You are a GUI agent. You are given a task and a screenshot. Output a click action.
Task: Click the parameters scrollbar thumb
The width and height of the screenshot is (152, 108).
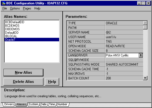[x=145, y=27]
